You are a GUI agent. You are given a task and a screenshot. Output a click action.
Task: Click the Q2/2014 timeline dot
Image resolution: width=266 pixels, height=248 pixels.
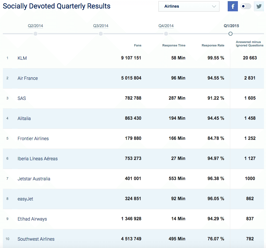(35, 34)
